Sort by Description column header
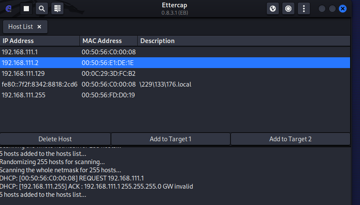360x205 pixels. click(244, 41)
